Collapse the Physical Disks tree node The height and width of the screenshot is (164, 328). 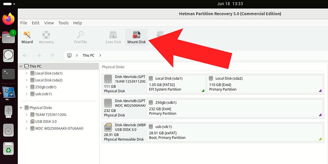coord(21,108)
